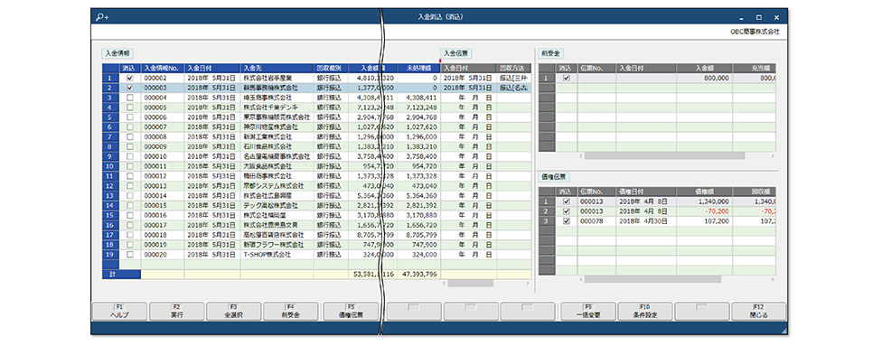The height and width of the screenshot is (346, 882).
Task: Select 消込 checkbox for 000012
Action: (x=130, y=176)
